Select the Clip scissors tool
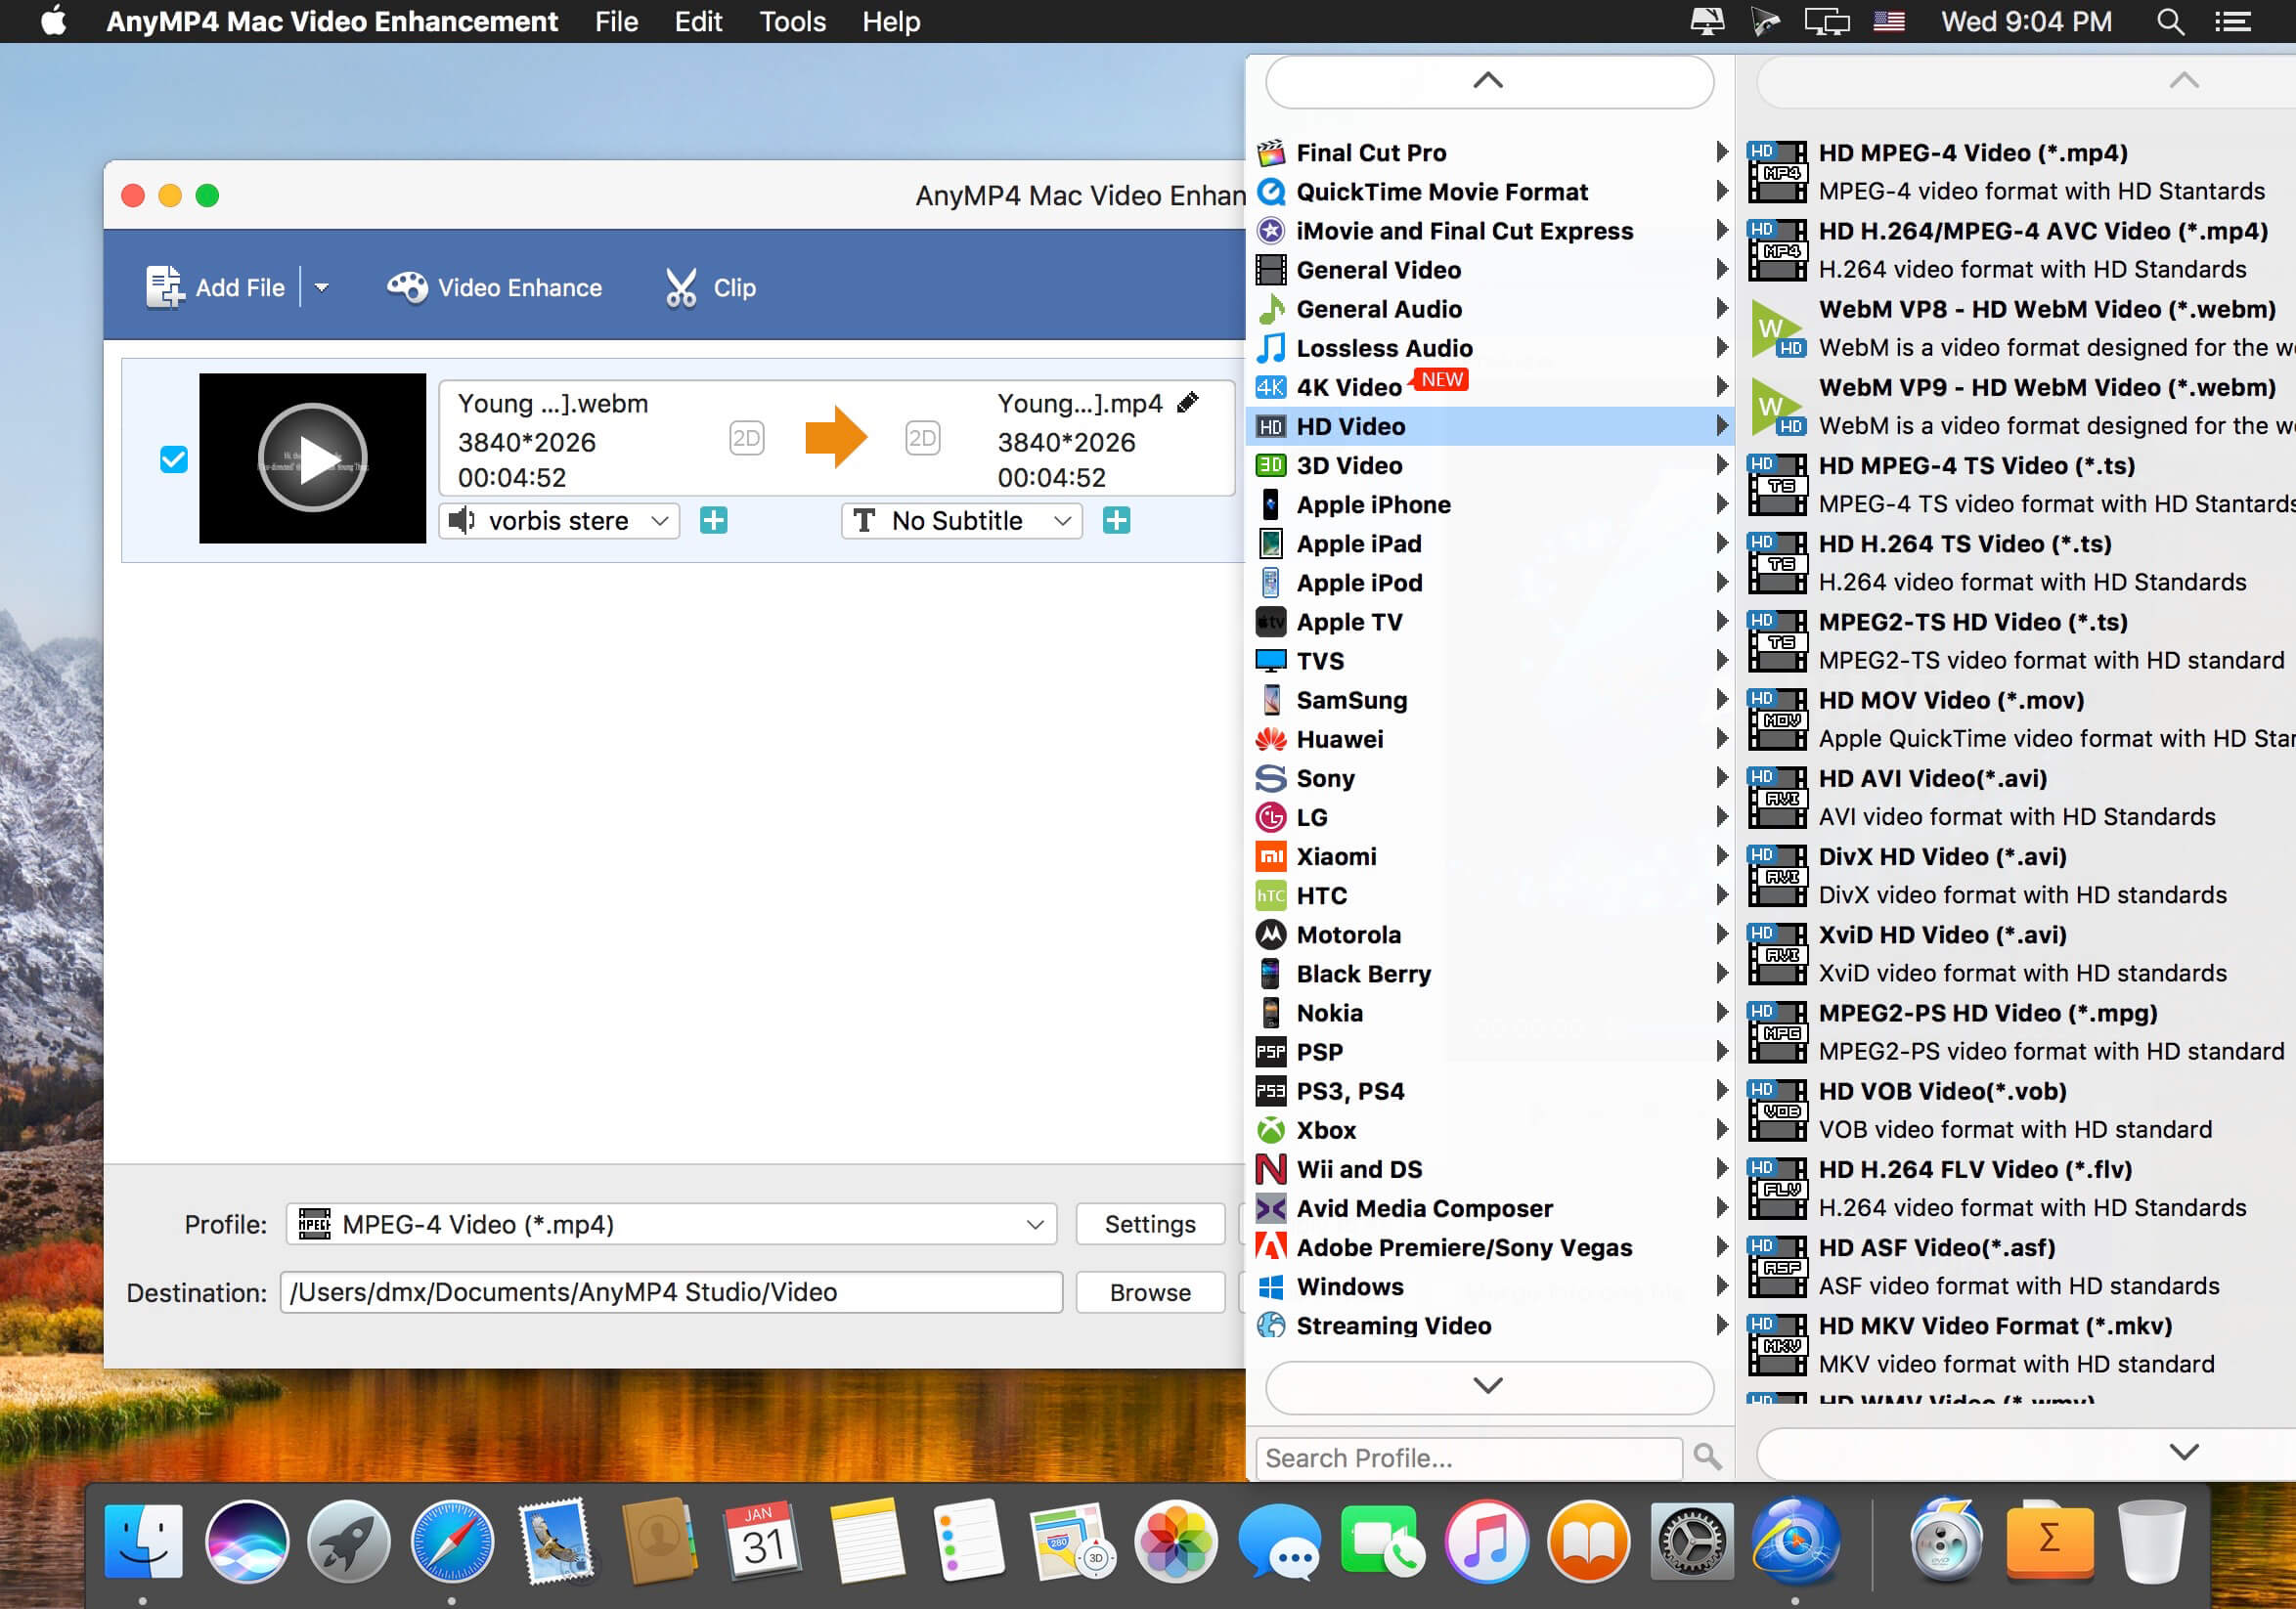 tap(682, 287)
